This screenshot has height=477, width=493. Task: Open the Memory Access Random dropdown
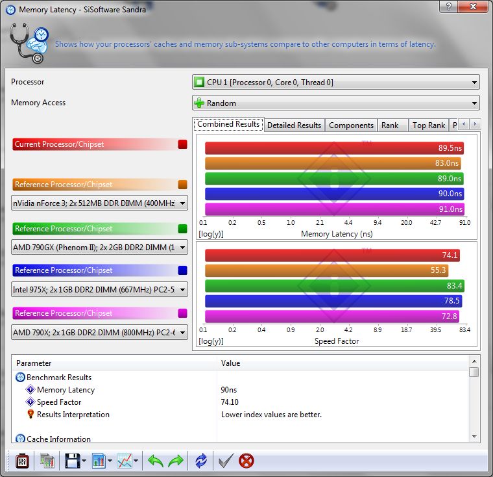coord(335,103)
